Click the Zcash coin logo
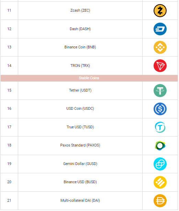The width and height of the screenshot is (179, 211). coord(160,11)
